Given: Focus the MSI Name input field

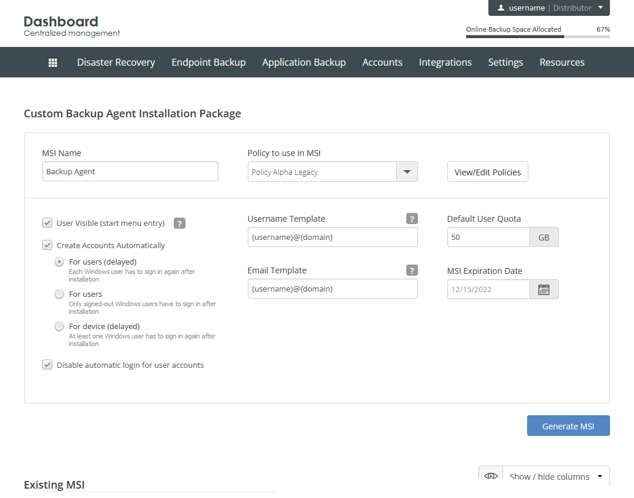Looking at the screenshot, I should [x=130, y=171].
